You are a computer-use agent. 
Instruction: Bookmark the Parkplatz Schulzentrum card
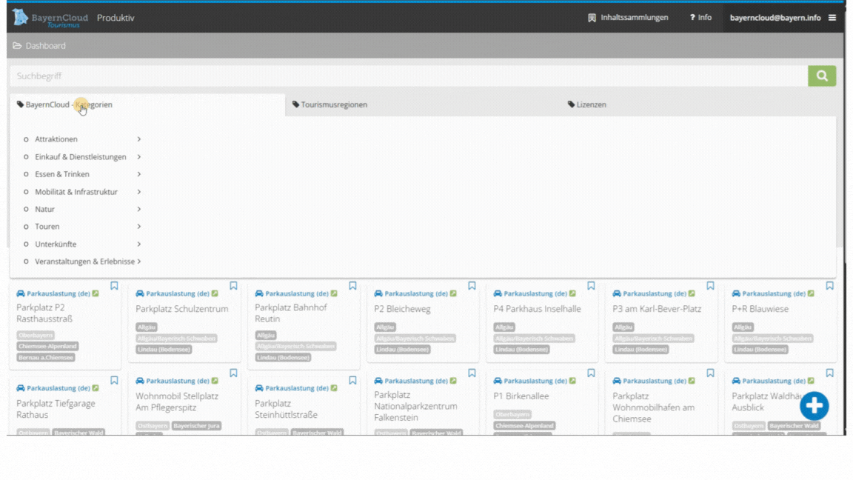(233, 286)
